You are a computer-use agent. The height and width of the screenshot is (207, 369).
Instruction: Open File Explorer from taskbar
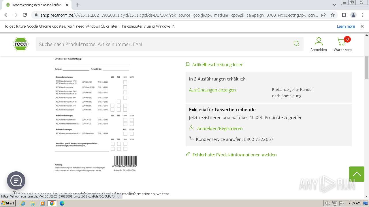point(33,203)
